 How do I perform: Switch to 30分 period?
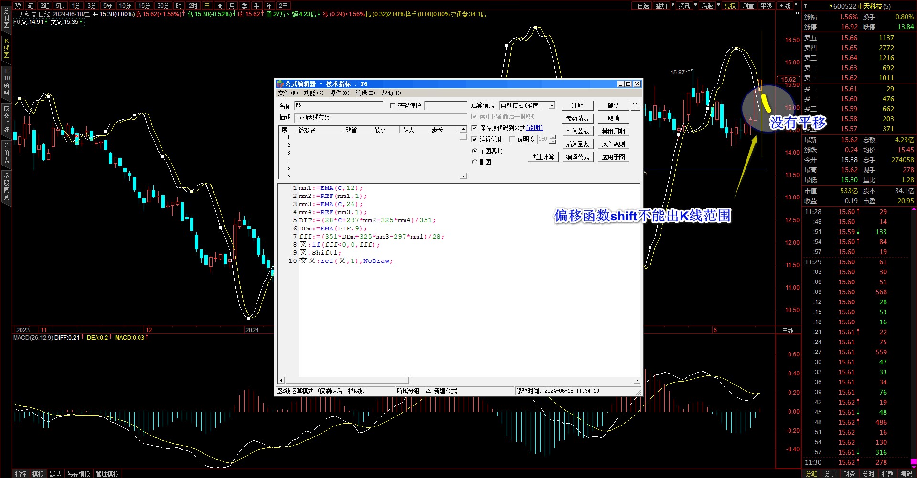(163, 6)
